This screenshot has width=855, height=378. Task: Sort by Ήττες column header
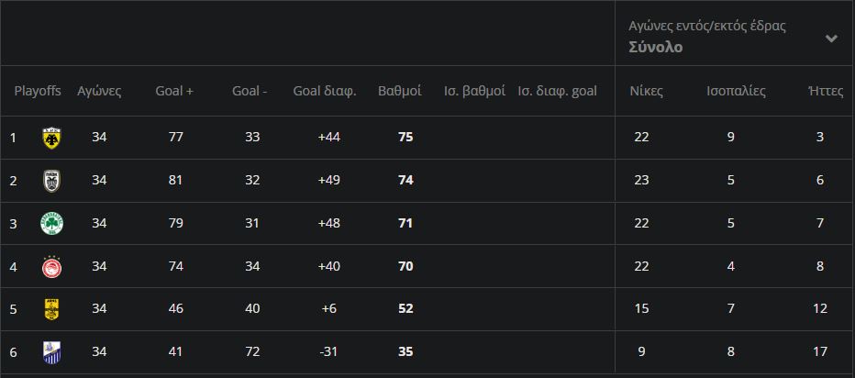tap(819, 91)
